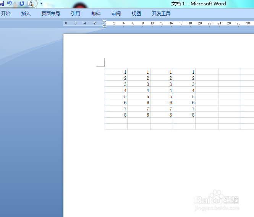Open Customize Quick Access Toolbar dropdown
Viewport: 254px width, 217px height.
tap(42, 3)
